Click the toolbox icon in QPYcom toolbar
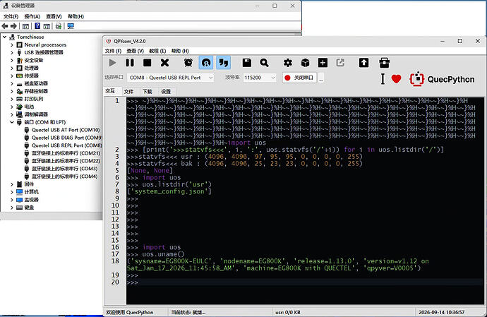 point(384,63)
